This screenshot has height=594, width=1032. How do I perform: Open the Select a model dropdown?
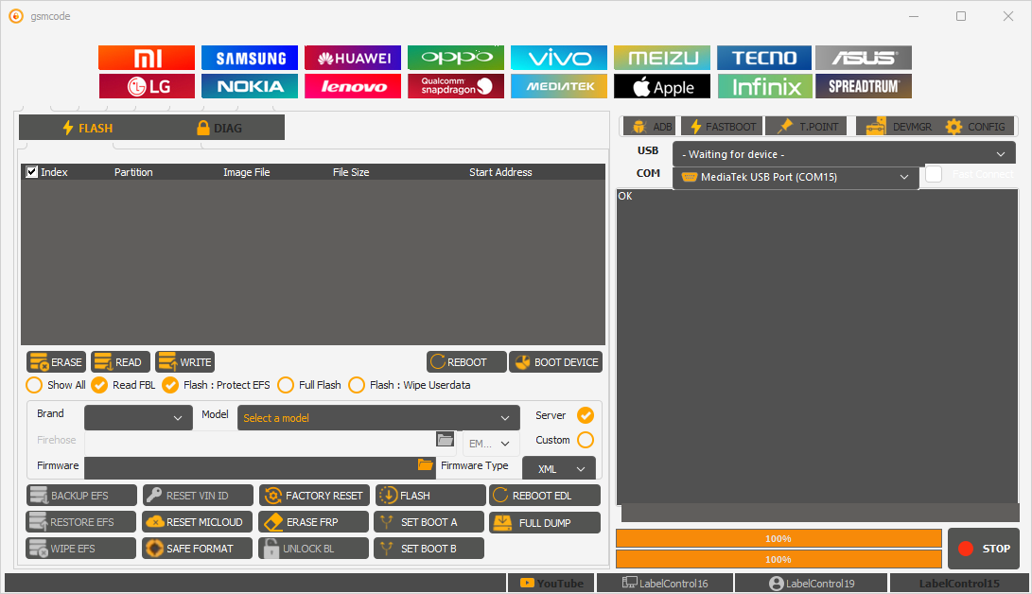pos(378,418)
